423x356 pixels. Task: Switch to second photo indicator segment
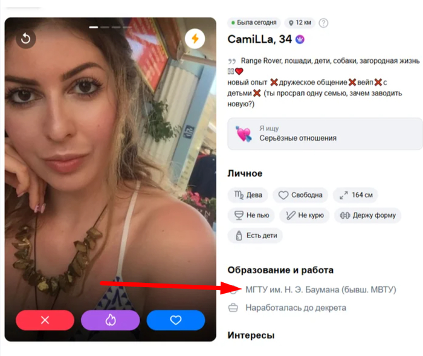click(x=105, y=27)
